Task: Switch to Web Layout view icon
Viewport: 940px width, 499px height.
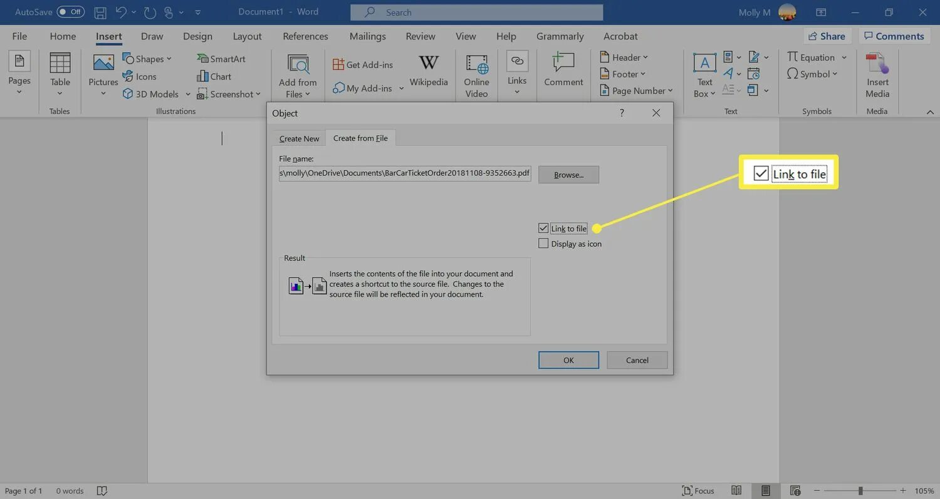Action: click(x=795, y=491)
